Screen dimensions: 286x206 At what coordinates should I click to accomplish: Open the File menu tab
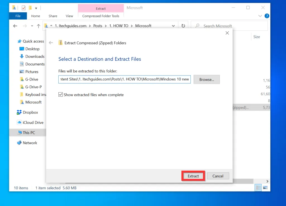tap(18, 16)
